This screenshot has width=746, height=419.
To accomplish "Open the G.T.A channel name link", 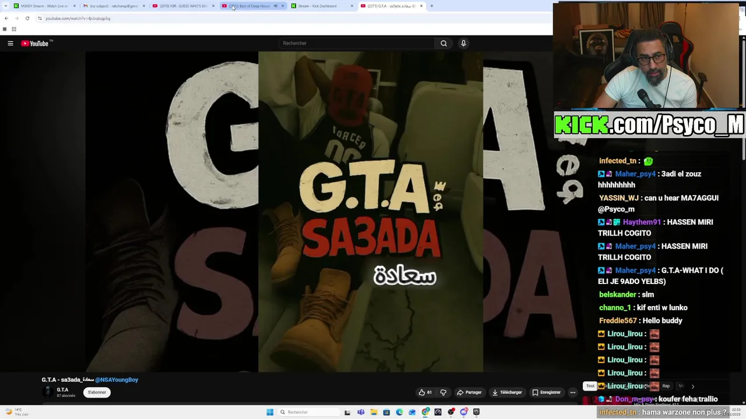I will [x=62, y=389].
